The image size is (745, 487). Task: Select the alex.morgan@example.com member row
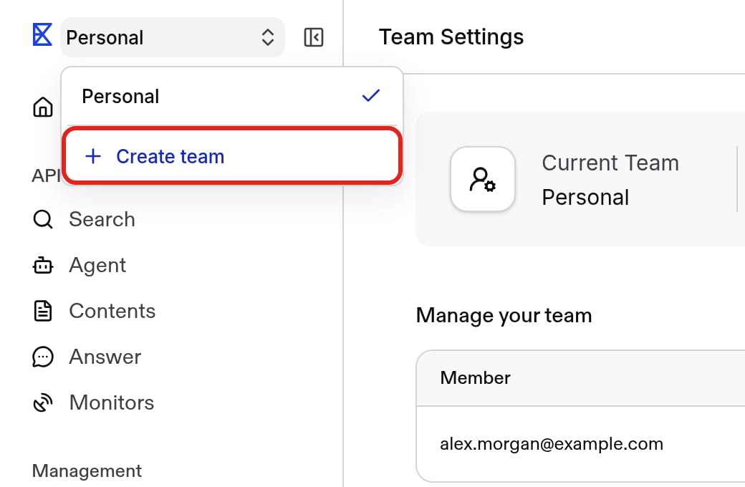tap(581, 444)
